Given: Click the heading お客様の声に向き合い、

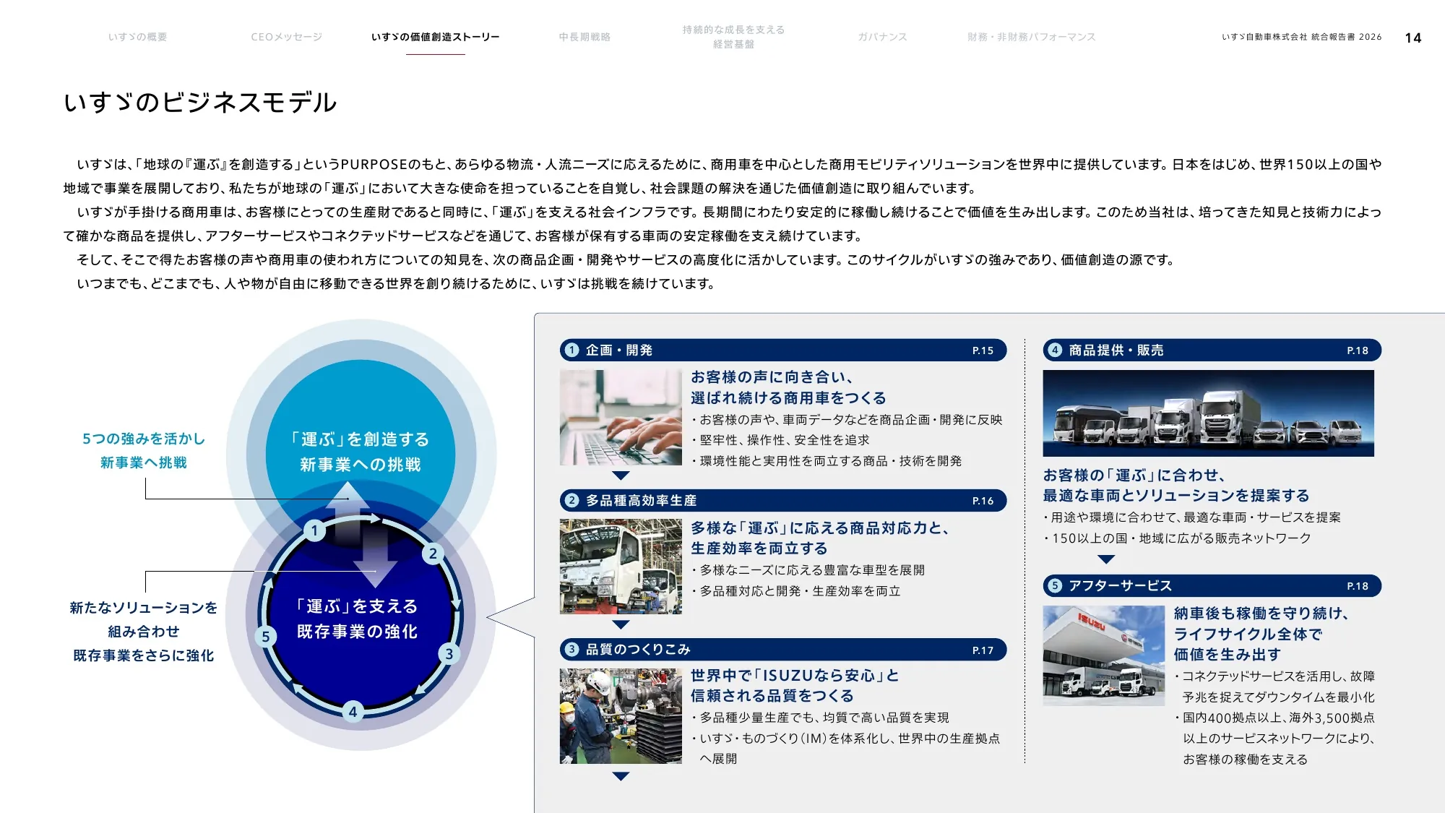Looking at the screenshot, I should (x=772, y=377).
